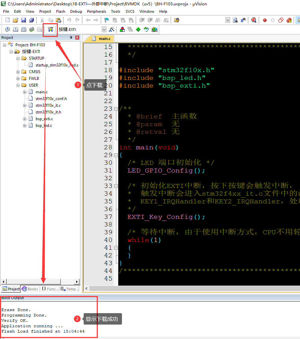Start a Debug Session
This screenshot has height=339, width=300.
click(253, 20)
